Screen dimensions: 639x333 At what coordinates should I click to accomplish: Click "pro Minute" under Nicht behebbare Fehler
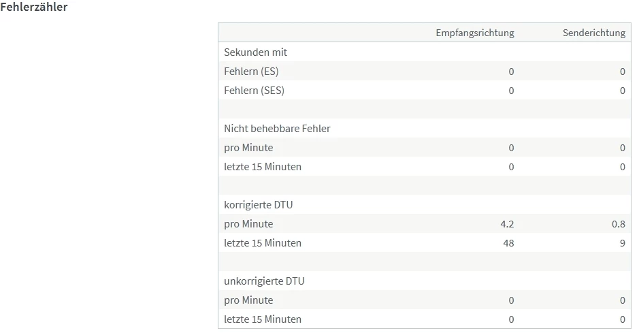point(248,148)
